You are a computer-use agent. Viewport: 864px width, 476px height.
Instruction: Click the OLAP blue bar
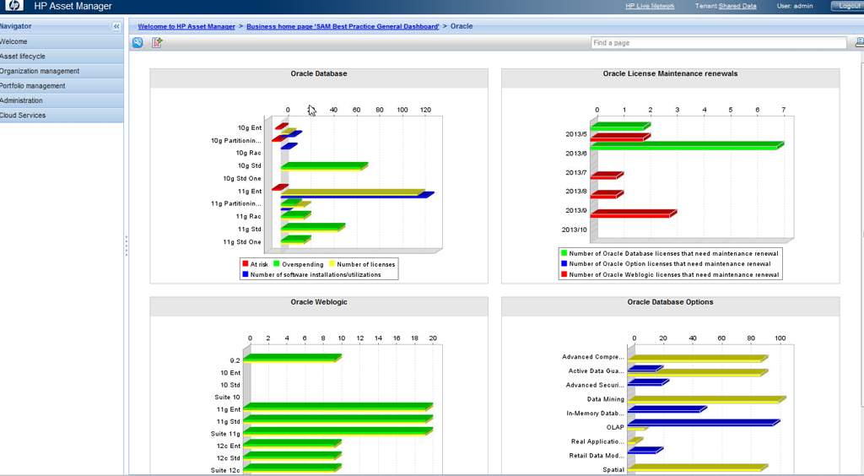click(704, 423)
